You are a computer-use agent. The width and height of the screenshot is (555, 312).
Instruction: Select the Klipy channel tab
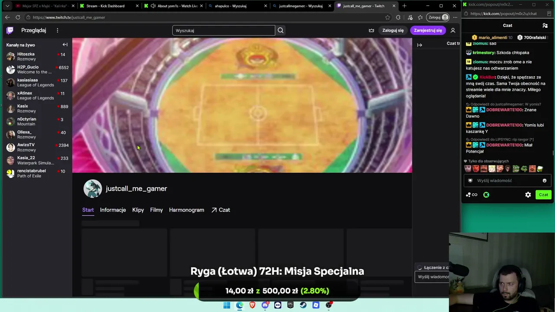pyautogui.click(x=138, y=210)
